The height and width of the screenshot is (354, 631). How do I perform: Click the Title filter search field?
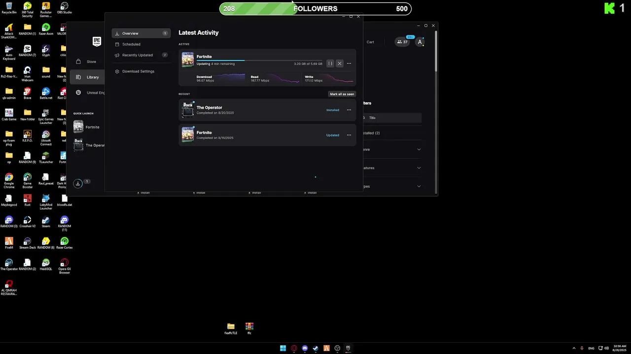pos(392,118)
